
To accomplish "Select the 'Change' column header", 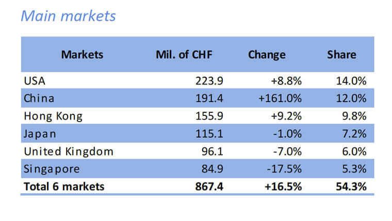I will click(x=267, y=55).
